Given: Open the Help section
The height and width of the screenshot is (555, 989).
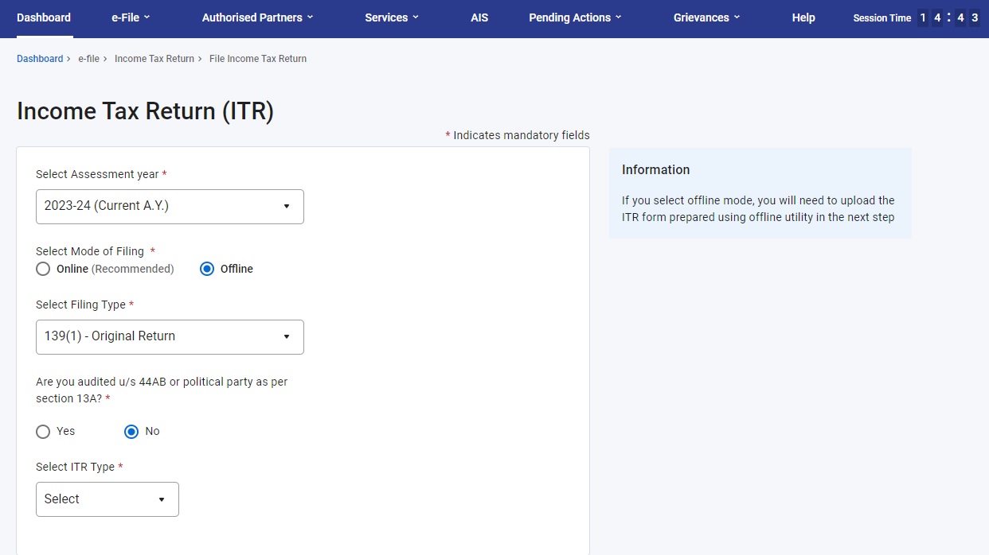Looking at the screenshot, I should 803,17.
